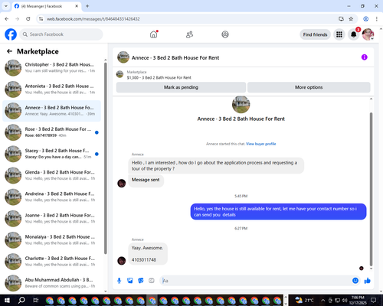Choose a GIF icon in composer
Screen dimensions: 383x306
click(152, 281)
